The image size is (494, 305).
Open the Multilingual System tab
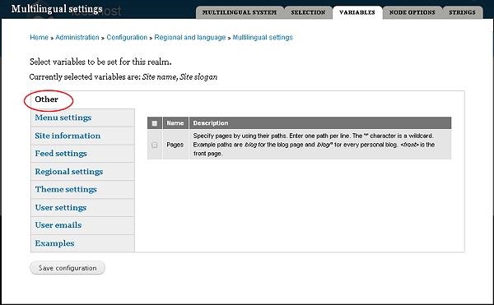(x=240, y=12)
